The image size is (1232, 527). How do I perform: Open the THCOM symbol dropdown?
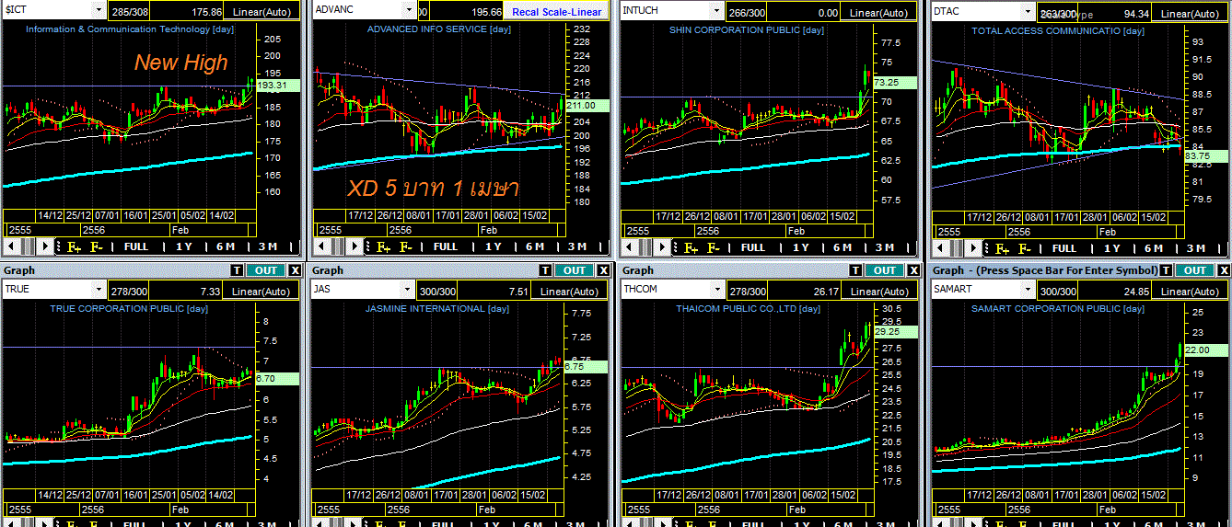coord(717,289)
